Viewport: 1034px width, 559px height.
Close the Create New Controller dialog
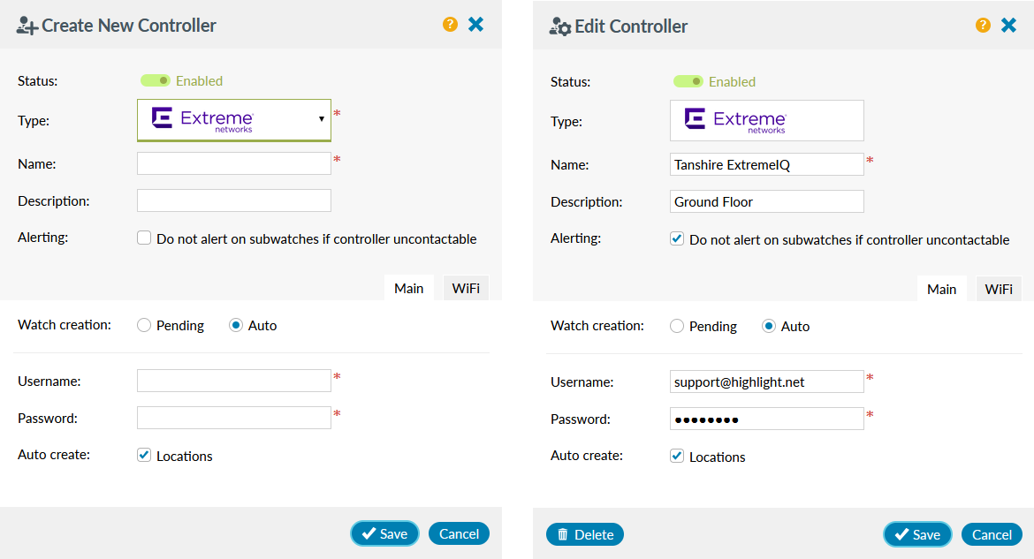pos(476,25)
